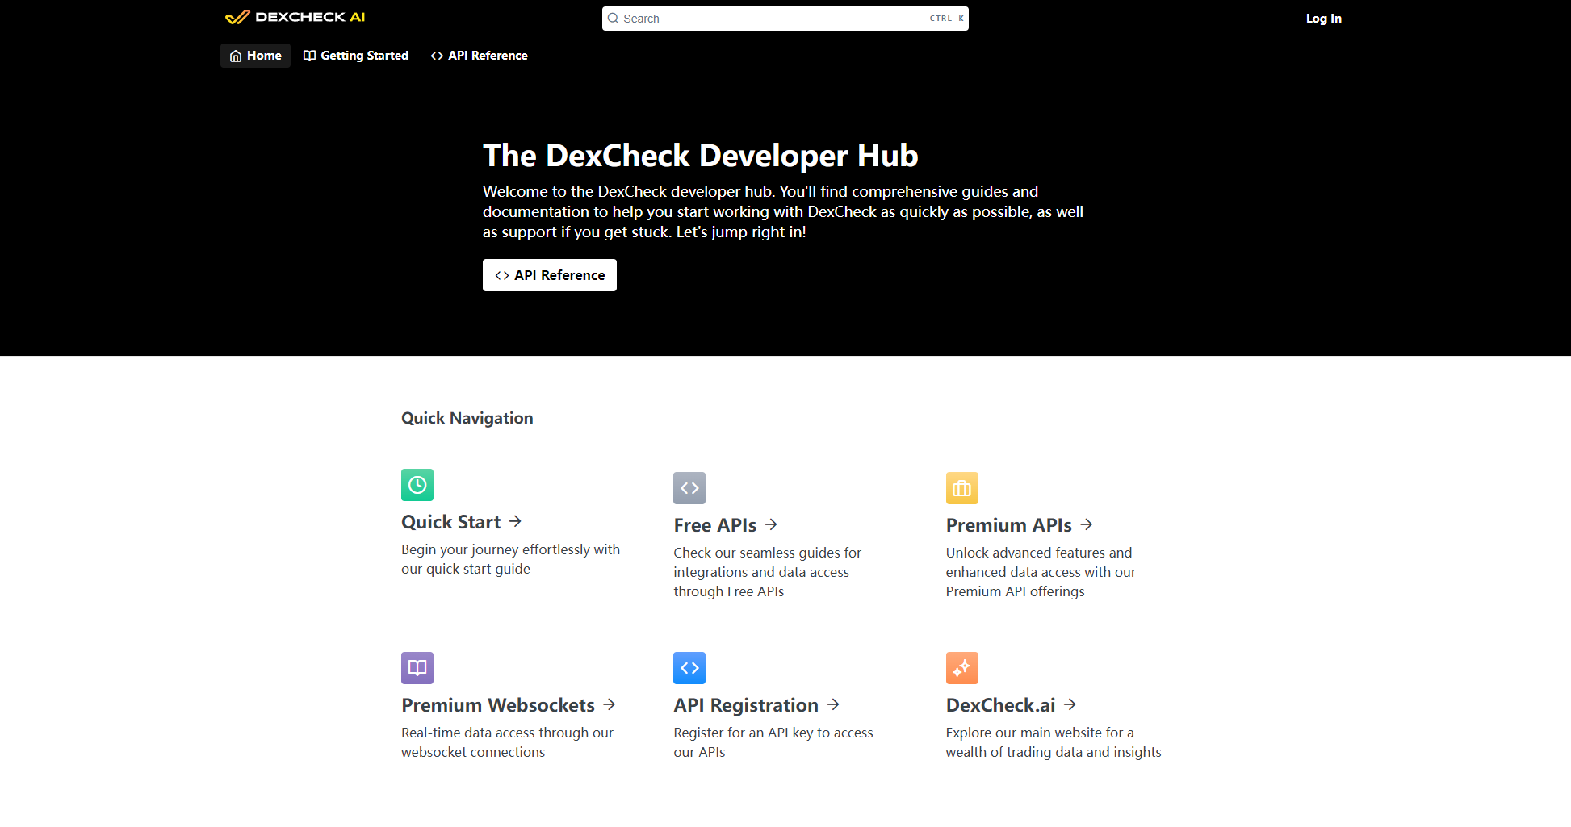Click the DexCheck AI logo
1571x827 pixels.
point(295,17)
